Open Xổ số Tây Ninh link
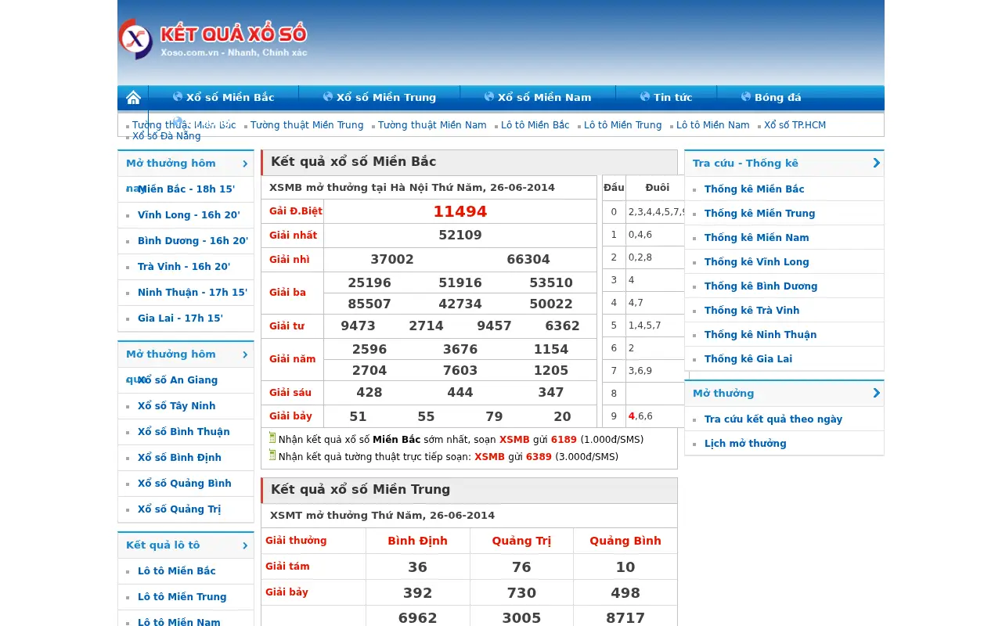Screen dimensions: 1002x626 (x=176, y=406)
